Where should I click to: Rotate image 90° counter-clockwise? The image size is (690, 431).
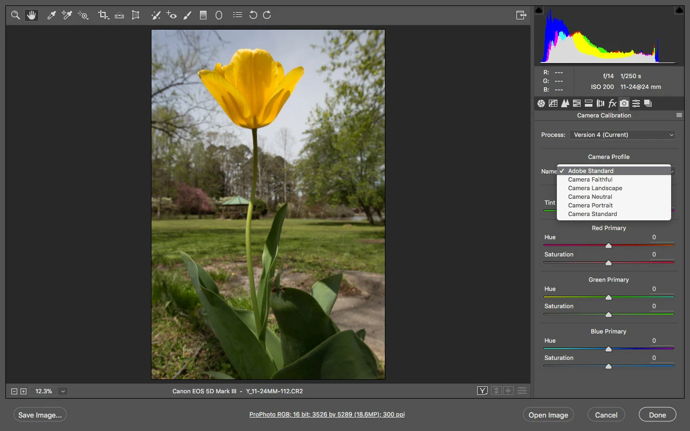pos(253,15)
